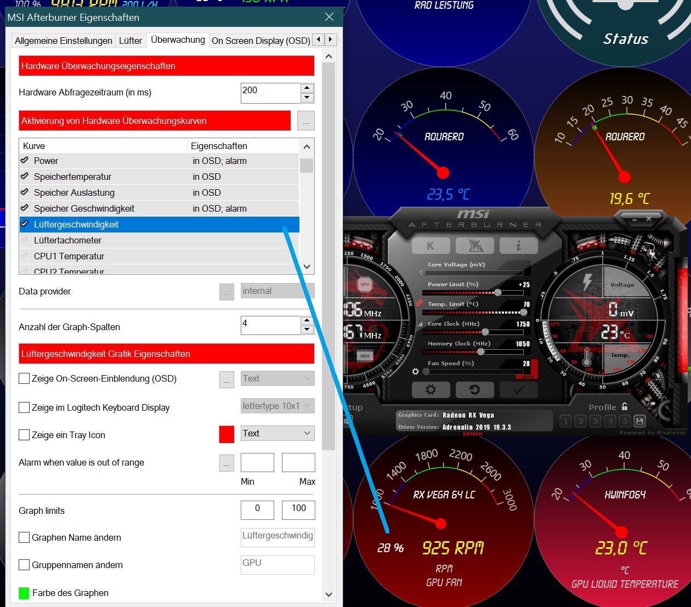
Task: Enable Zeige On-Screen-Einblendung (OSD) checkbox
Action: point(24,378)
